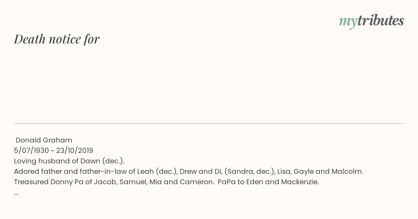418x219 pixels.
Task: Click the mytributes logo
Action: [371, 21]
